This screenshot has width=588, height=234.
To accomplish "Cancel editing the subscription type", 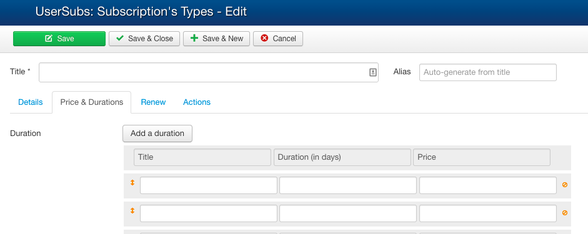I will [278, 39].
